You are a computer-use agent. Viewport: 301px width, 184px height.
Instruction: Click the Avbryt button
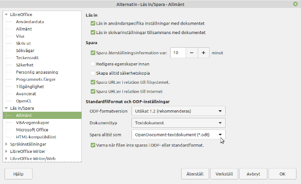[x=253, y=174]
